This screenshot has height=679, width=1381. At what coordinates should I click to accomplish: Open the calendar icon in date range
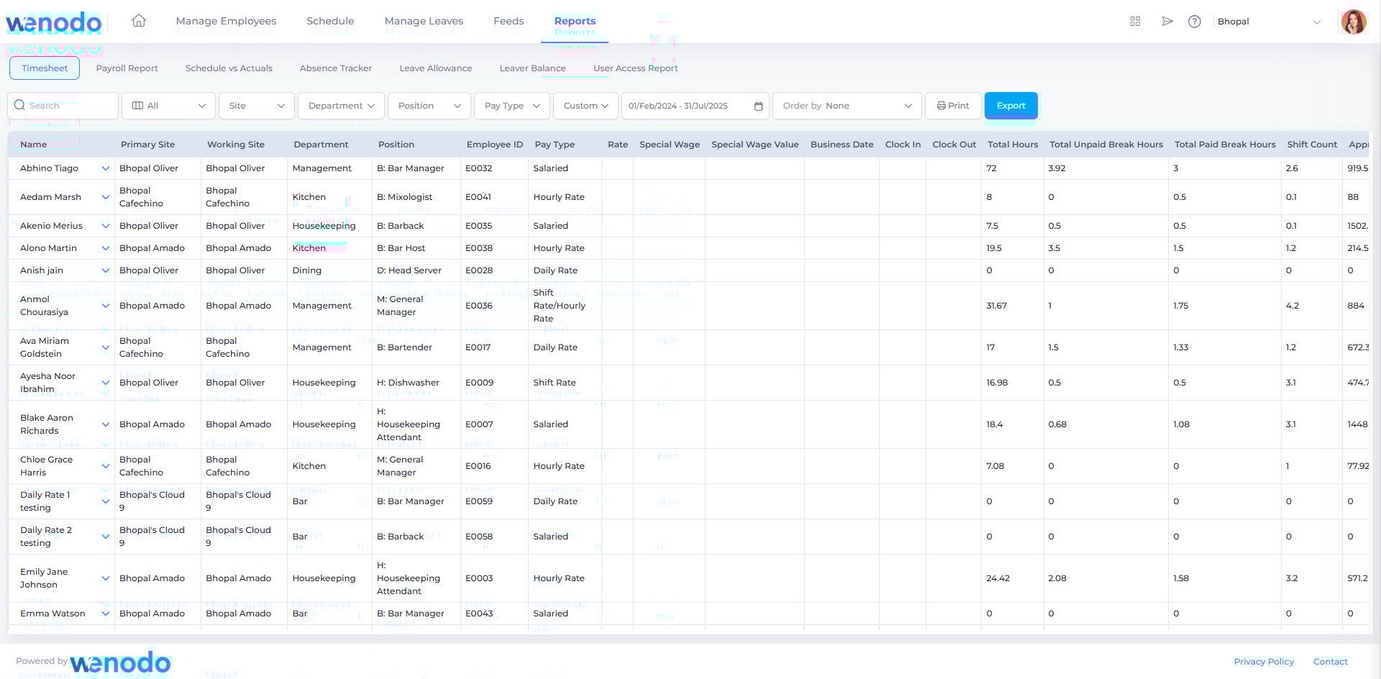[758, 106]
